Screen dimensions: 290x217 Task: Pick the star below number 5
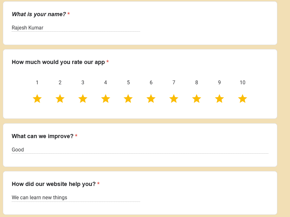pyautogui.click(x=128, y=99)
